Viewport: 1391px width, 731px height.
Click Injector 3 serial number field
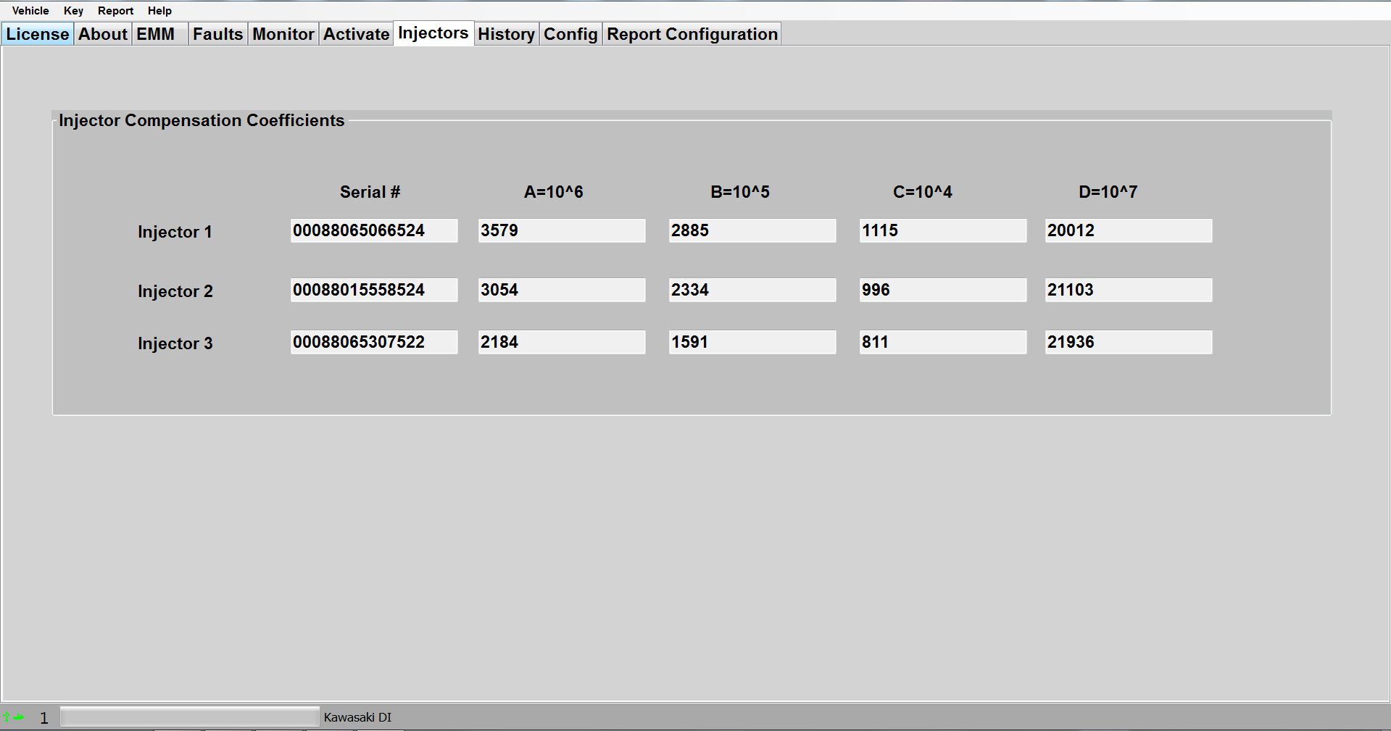pos(374,342)
